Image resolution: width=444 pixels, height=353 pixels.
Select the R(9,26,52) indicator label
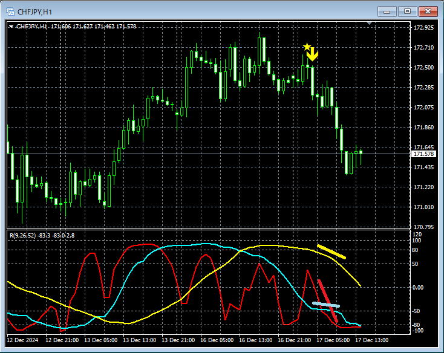click(x=22, y=235)
